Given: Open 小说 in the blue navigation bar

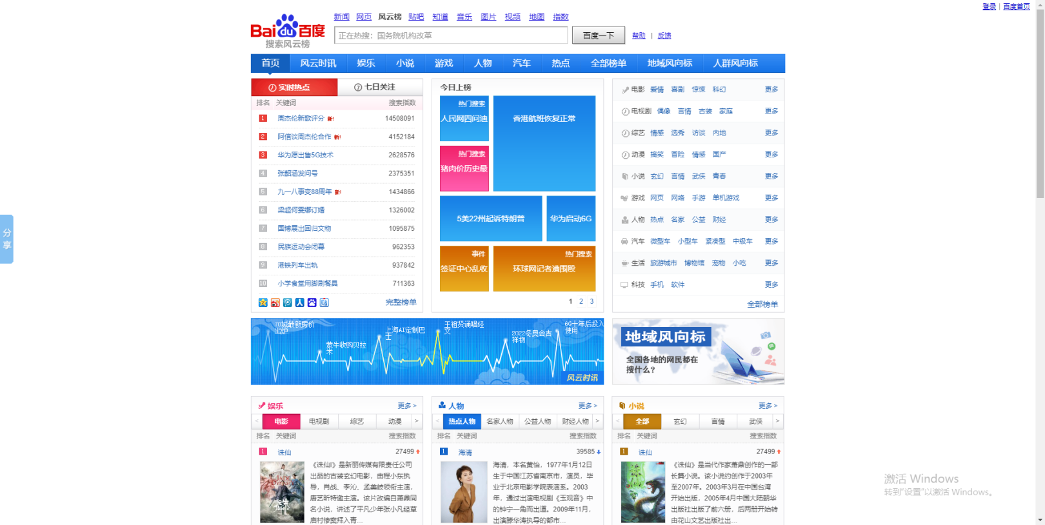Looking at the screenshot, I should [405, 63].
